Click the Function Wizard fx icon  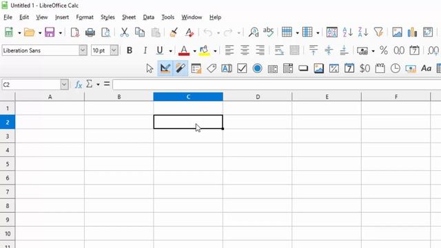[79, 84]
